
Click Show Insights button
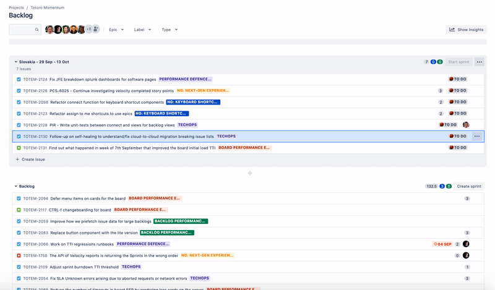point(466,30)
